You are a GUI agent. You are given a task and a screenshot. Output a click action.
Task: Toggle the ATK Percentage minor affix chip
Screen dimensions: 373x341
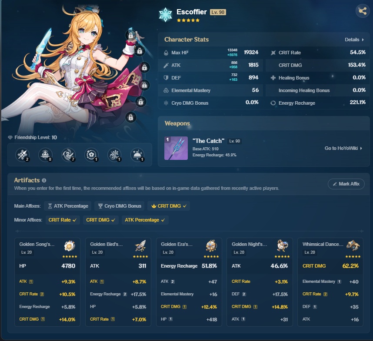(x=145, y=220)
